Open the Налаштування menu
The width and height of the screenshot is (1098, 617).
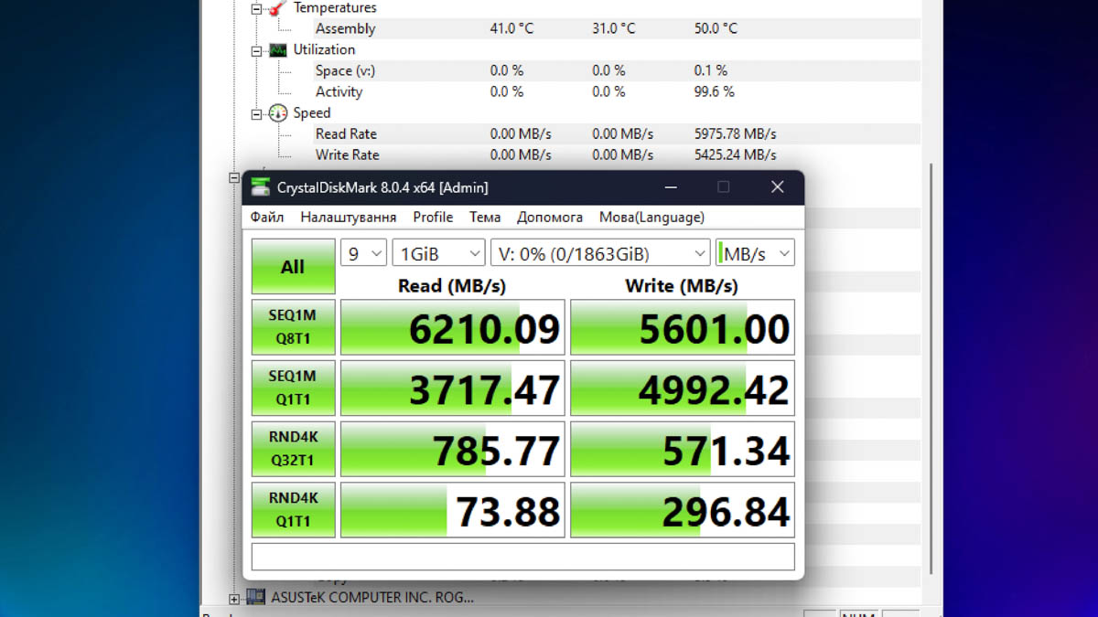click(x=349, y=217)
